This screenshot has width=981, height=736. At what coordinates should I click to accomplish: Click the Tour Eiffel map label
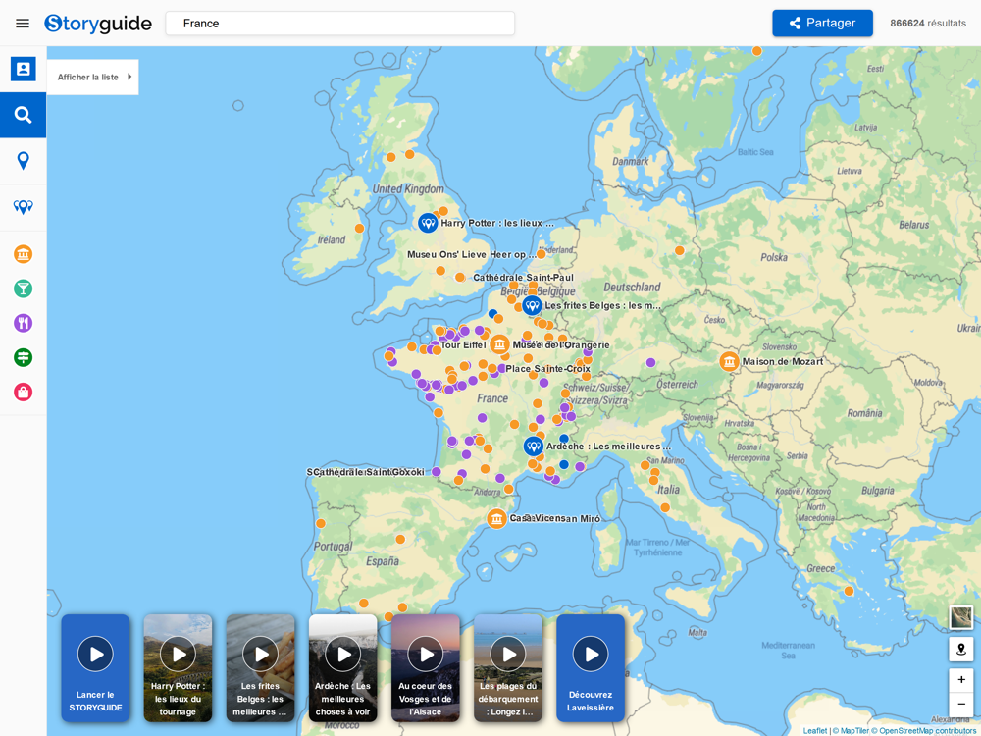463,344
